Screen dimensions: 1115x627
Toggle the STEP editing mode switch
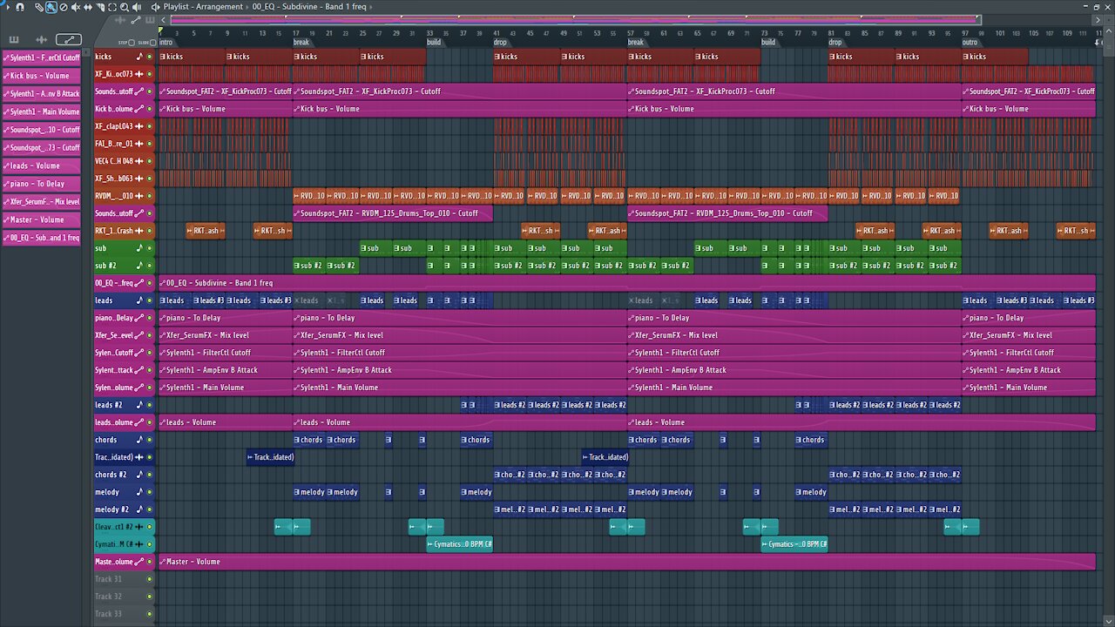coord(132,42)
